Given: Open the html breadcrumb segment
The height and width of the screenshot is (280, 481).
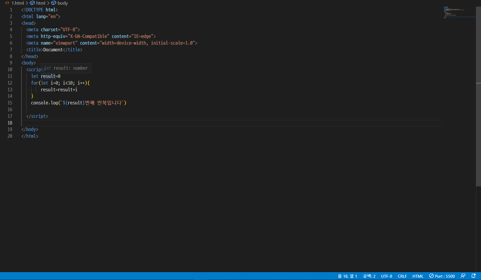Looking at the screenshot, I should click(41, 3).
